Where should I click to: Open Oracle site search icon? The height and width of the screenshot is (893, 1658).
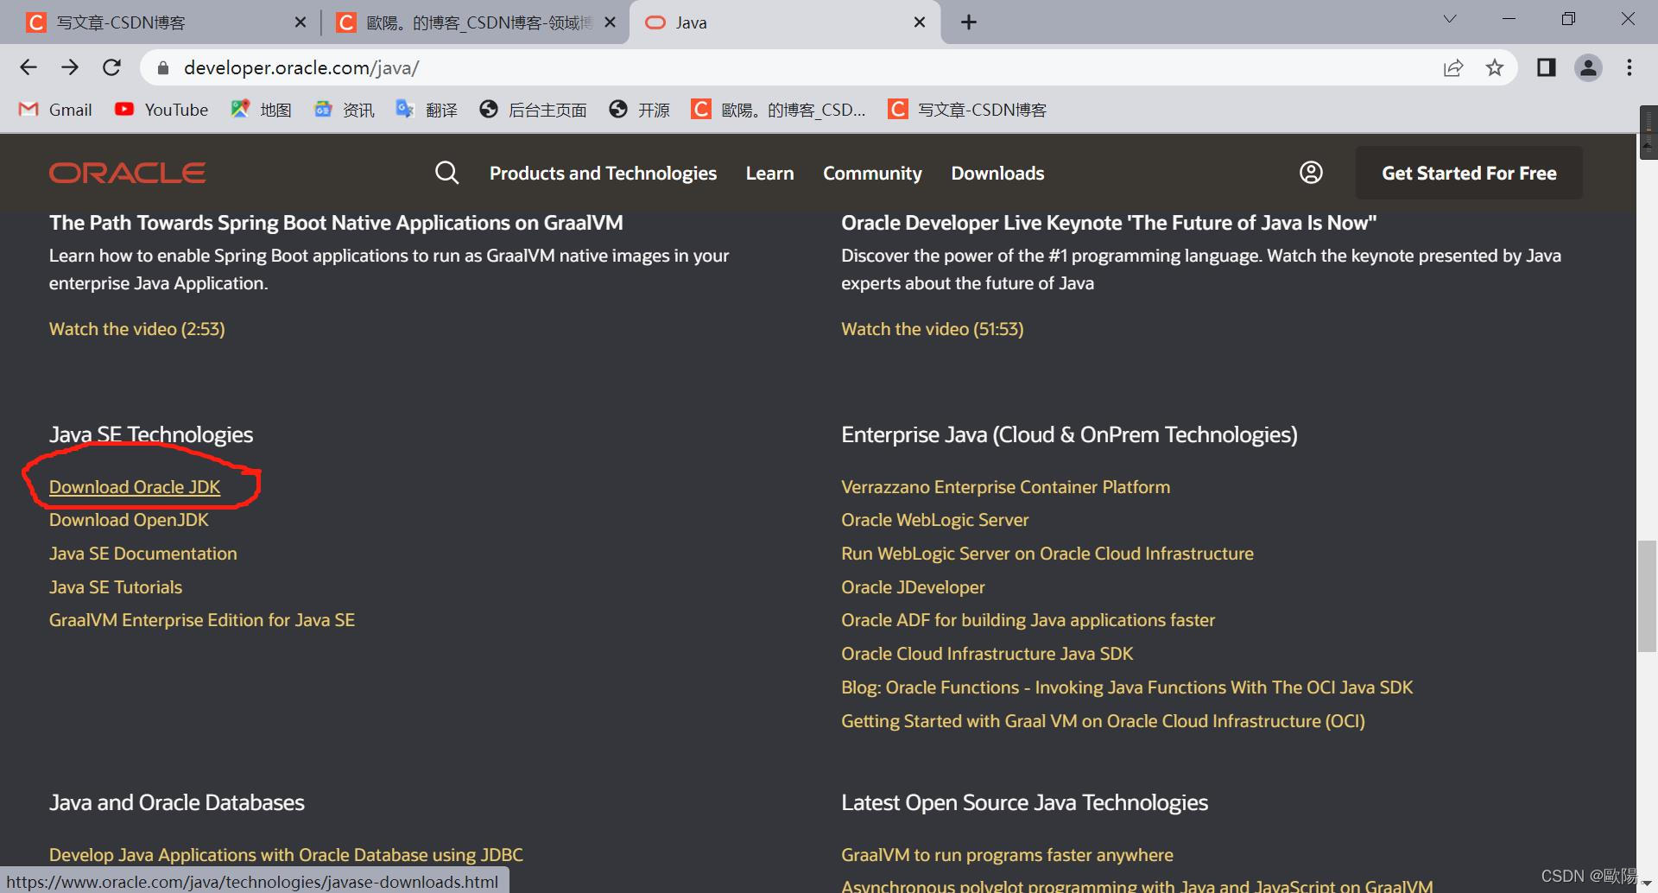click(x=446, y=173)
